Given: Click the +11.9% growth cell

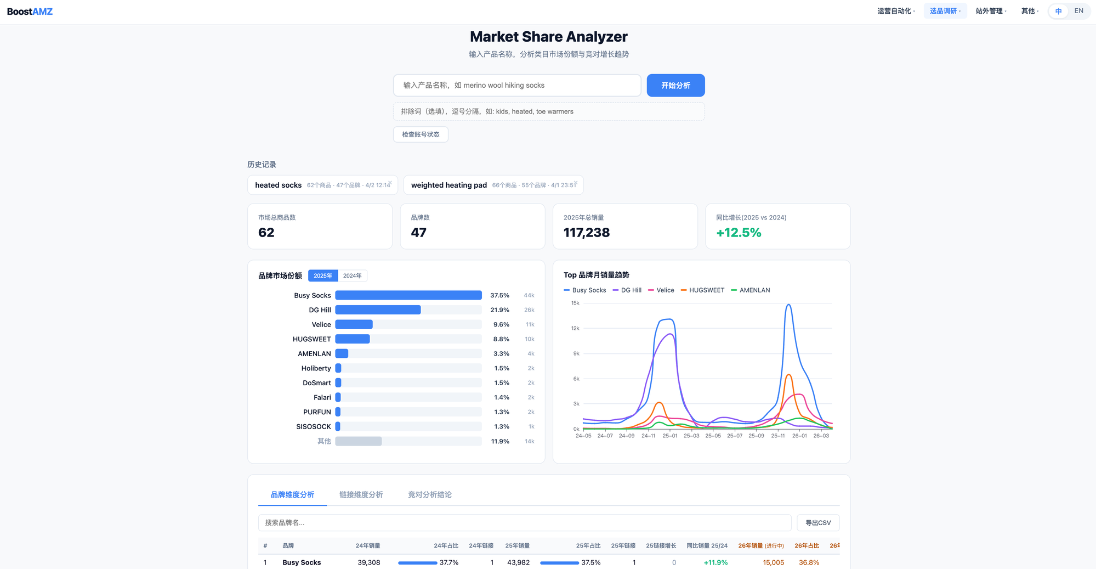Looking at the screenshot, I should (x=715, y=562).
